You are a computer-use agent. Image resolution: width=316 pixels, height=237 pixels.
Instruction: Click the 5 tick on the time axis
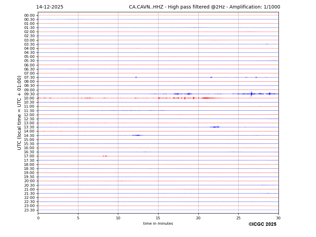(x=78, y=218)
